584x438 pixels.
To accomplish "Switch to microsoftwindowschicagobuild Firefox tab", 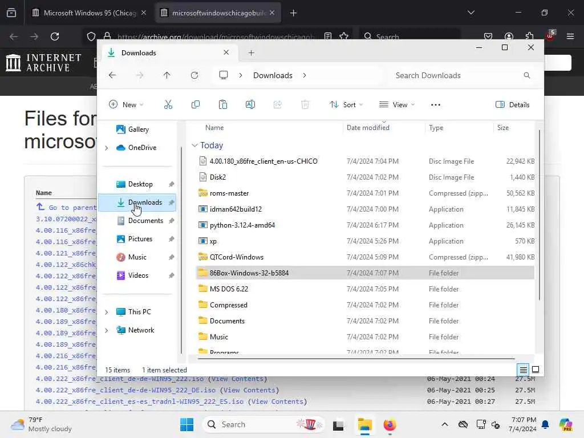I will point(218,13).
